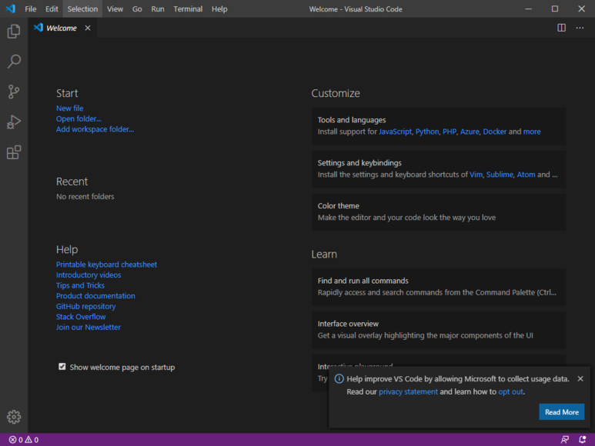
Task: Open the Manage gear menu
Action: (x=14, y=417)
